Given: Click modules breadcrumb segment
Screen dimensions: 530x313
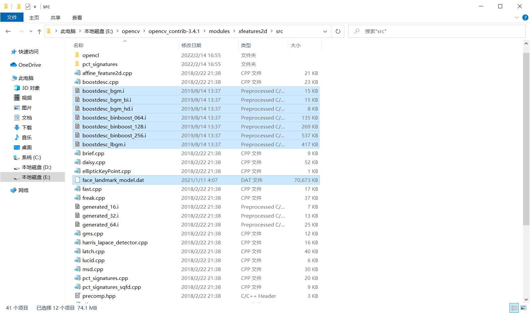Looking at the screenshot, I should click(219, 31).
